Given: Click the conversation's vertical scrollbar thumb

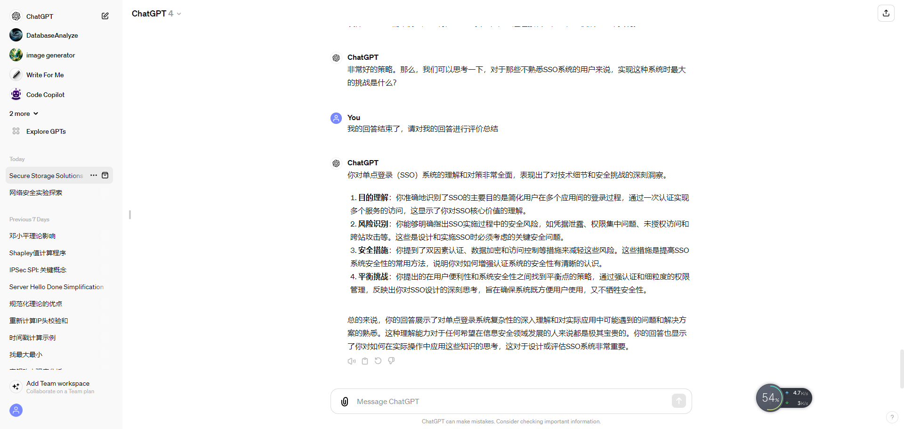Looking at the screenshot, I should click(902, 369).
